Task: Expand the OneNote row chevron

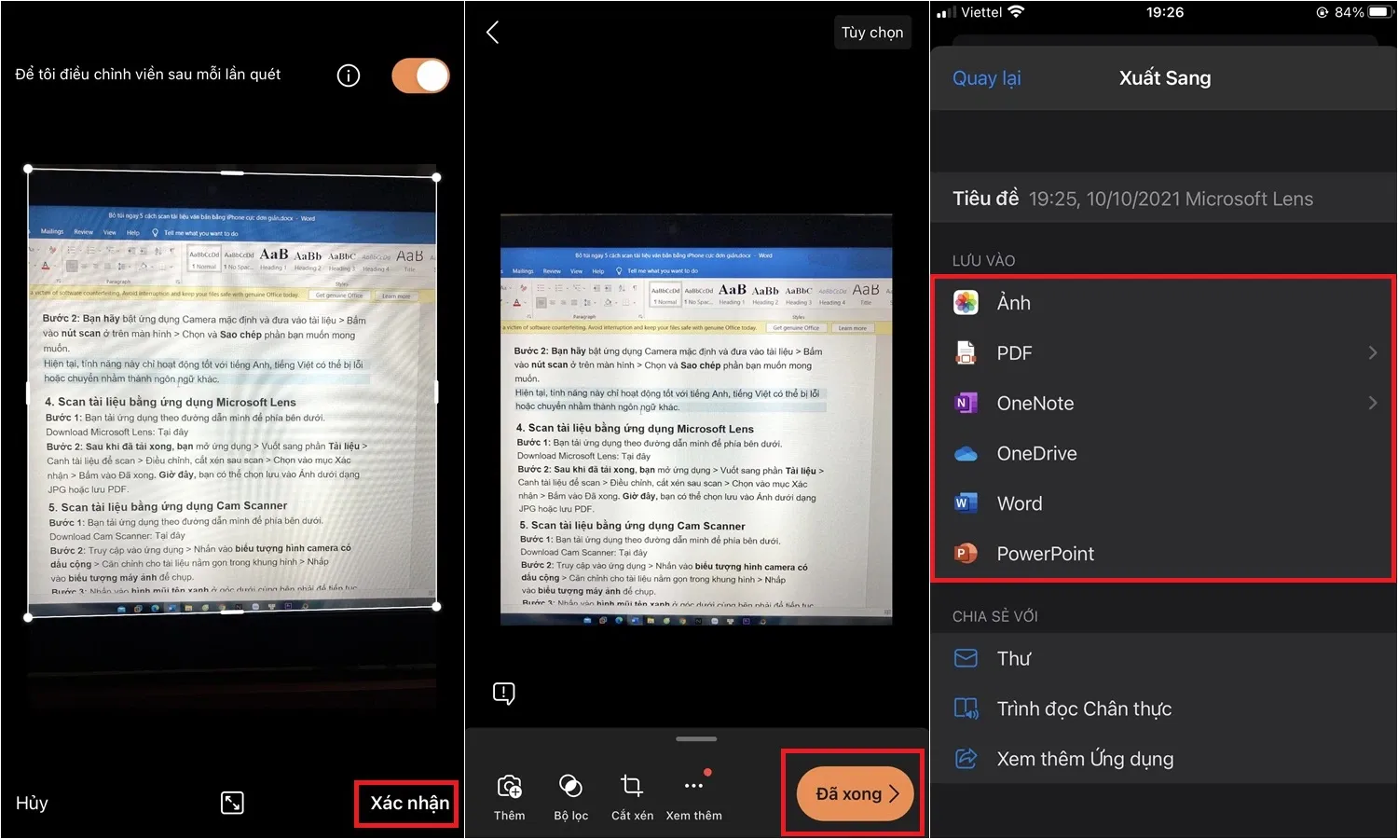Action: point(1372,403)
